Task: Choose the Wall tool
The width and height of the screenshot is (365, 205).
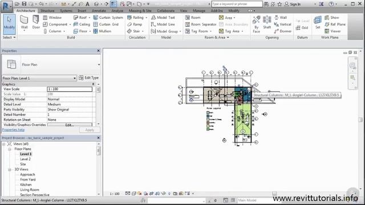Action: click(24, 23)
